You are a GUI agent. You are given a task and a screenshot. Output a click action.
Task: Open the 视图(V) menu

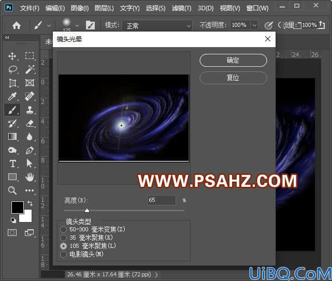[x=230, y=8]
